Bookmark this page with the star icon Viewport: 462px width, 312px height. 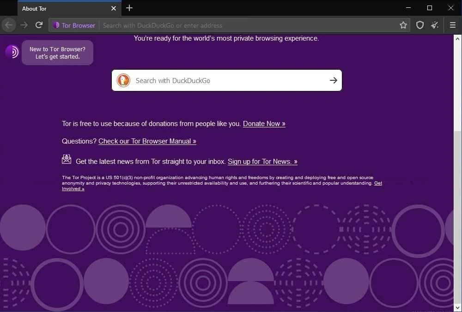coord(403,25)
